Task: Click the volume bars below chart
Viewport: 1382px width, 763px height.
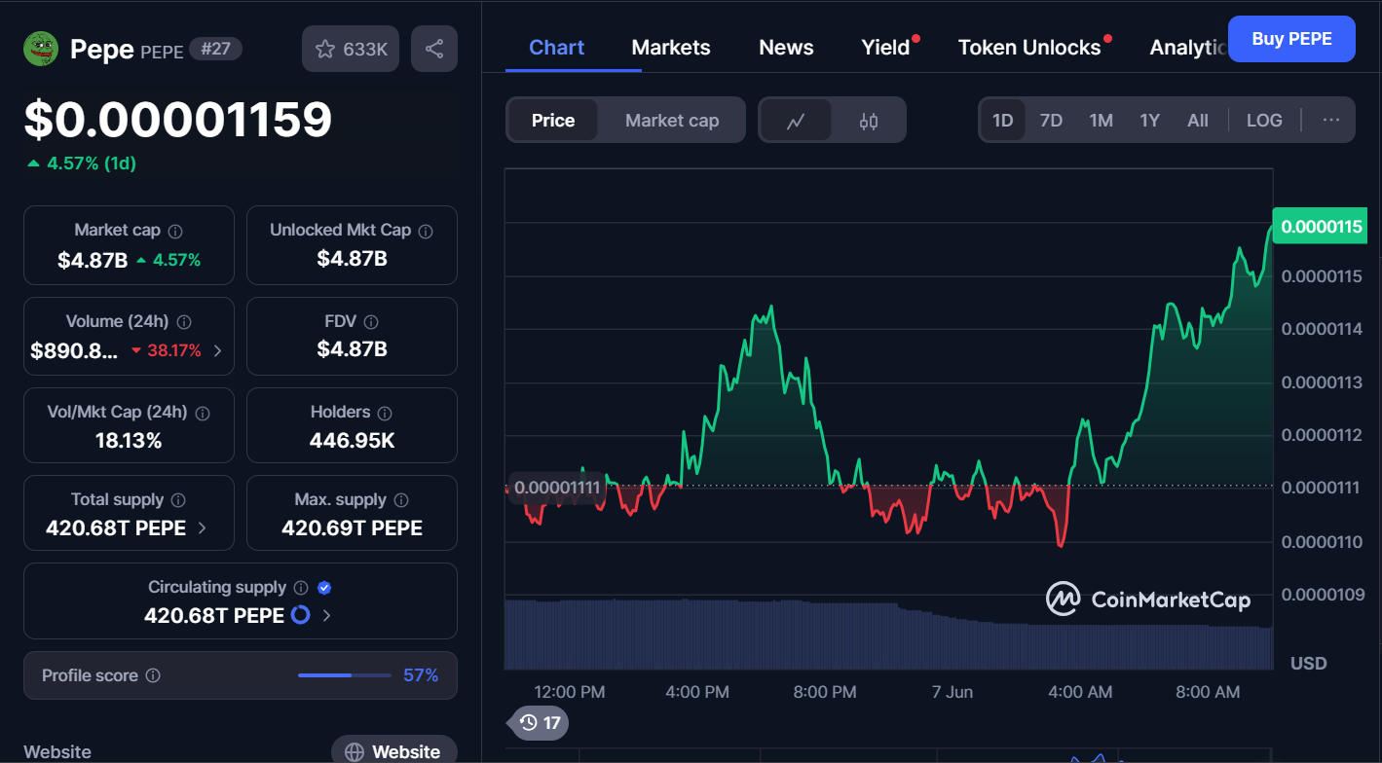Action: coord(888,635)
